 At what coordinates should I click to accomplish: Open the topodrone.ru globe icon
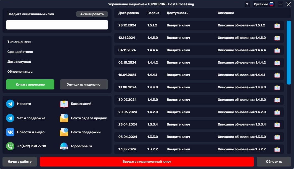[64, 146]
